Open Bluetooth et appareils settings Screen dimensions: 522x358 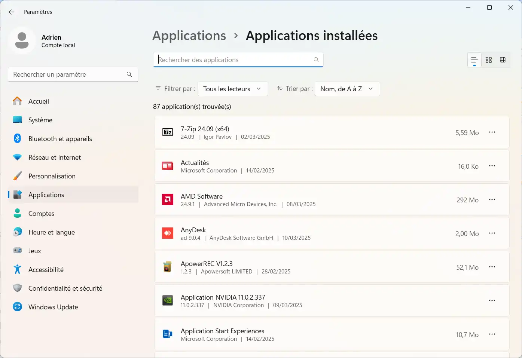point(73,139)
